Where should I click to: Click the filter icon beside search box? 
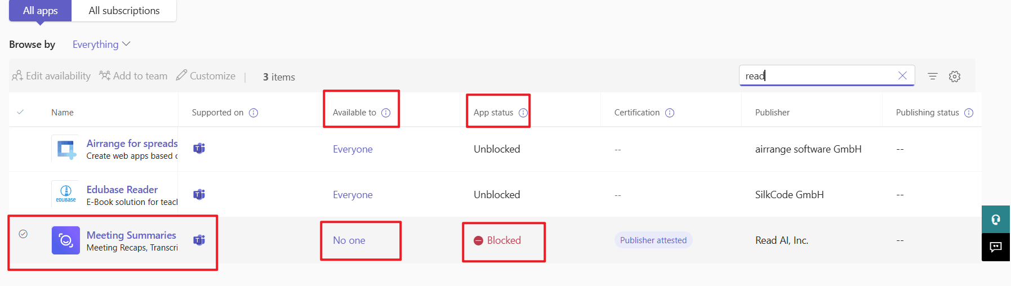(x=933, y=76)
